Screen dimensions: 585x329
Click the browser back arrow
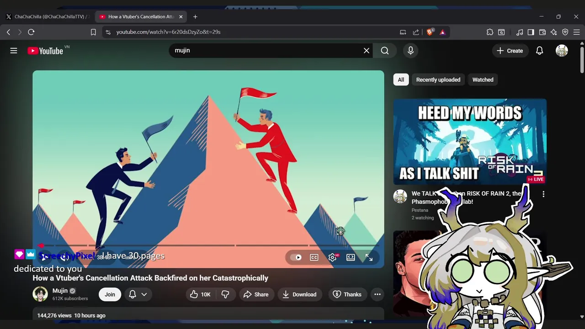click(x=8, y=32)
